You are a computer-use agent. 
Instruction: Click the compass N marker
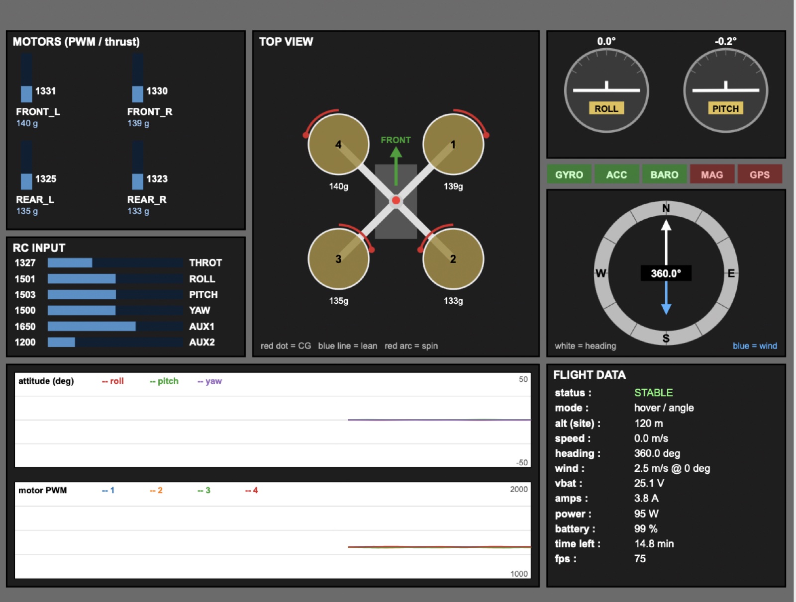point(666,208)
